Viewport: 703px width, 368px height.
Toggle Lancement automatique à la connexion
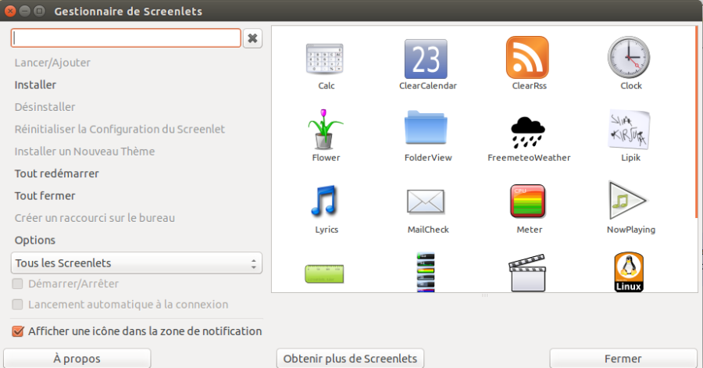coord(17,305)
